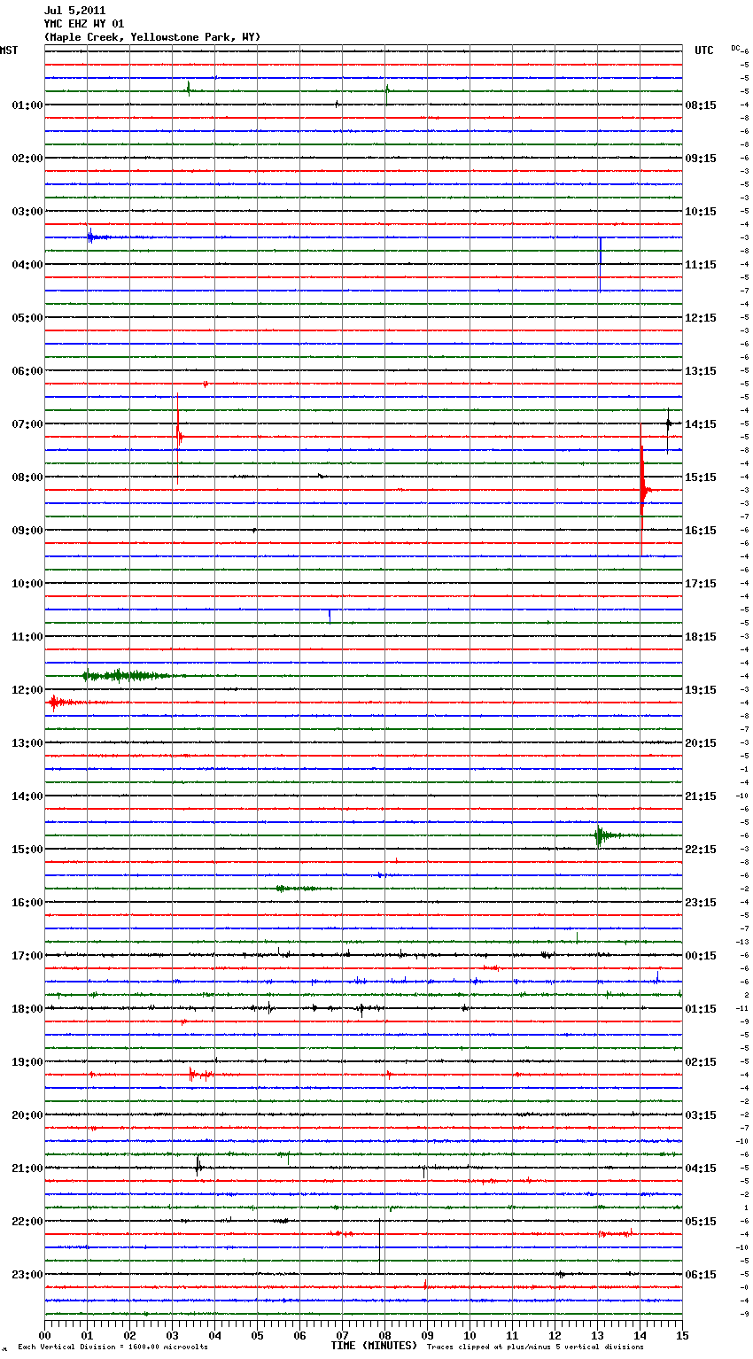Screen dimensions: 753x1359
Task: Click the "TIME (MINUTES)" axis title
Action: coord(374,1346)
